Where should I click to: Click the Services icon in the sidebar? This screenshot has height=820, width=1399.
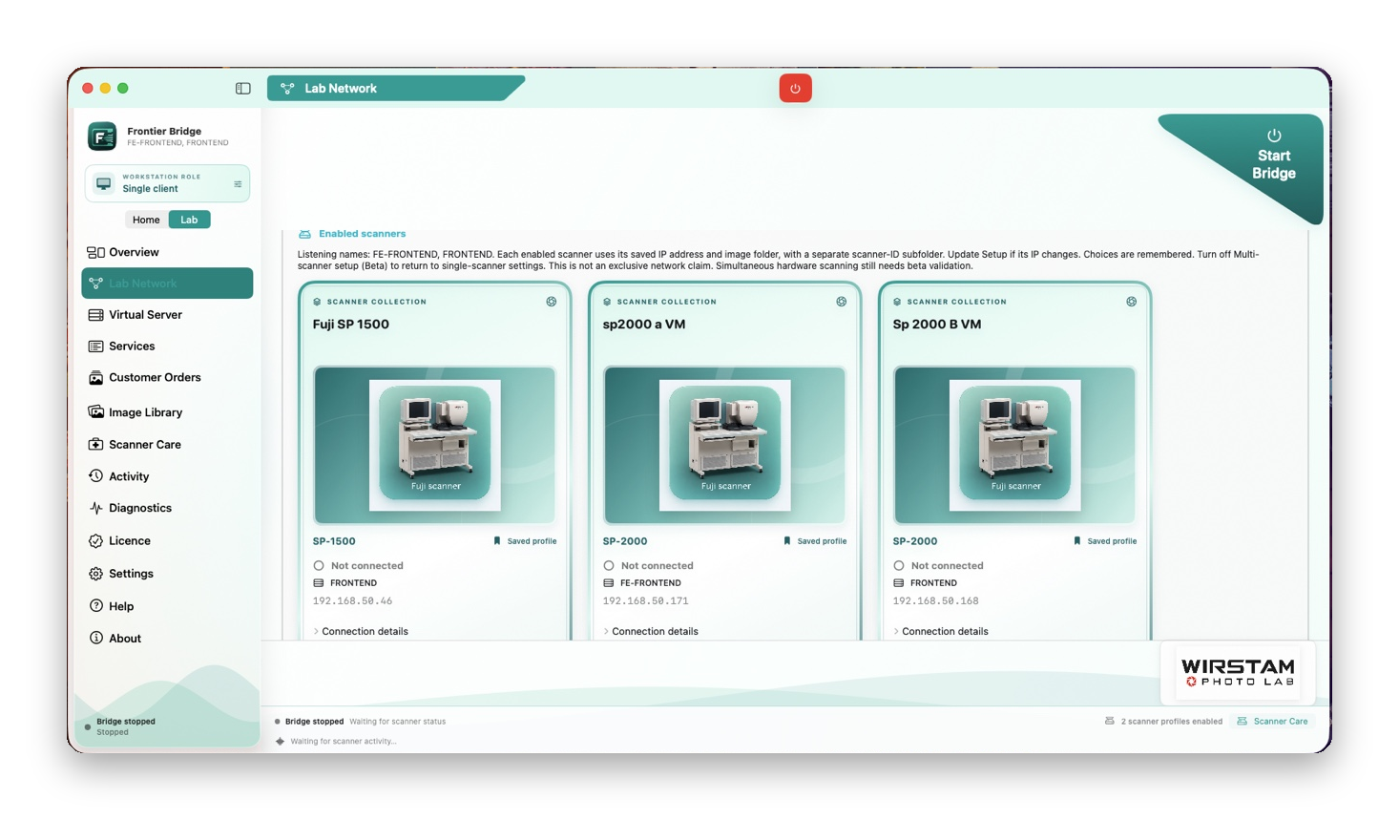pyautogui.click(x=95, y=347)
